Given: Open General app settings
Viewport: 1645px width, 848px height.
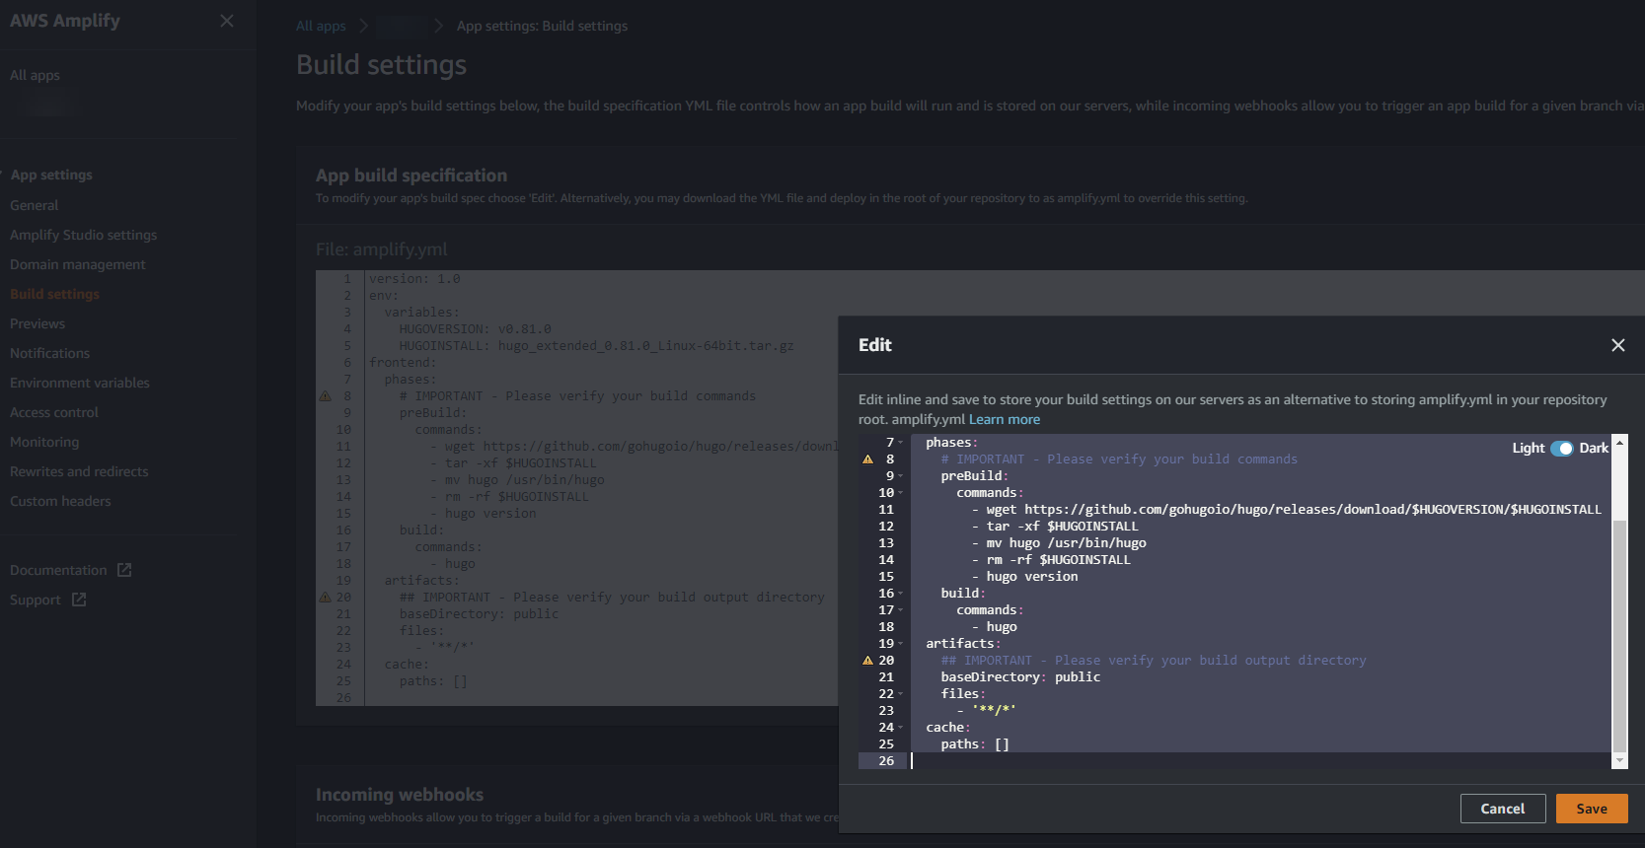Looking at the screenshot, I should click(35, 205).
